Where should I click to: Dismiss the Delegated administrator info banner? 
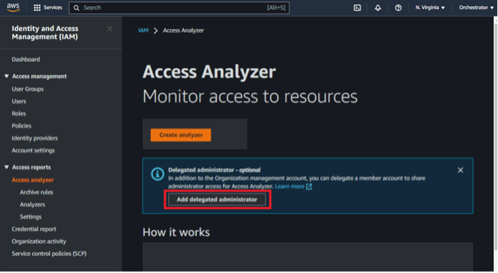(x=460, y=171)
